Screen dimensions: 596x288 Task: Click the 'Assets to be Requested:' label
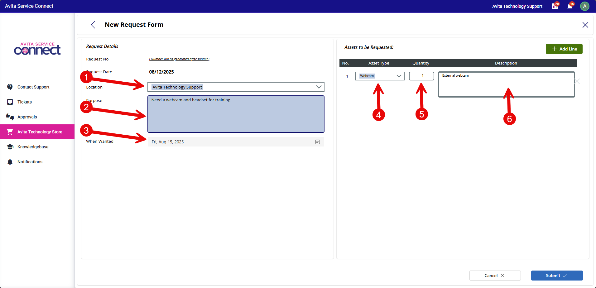(369, 47)
